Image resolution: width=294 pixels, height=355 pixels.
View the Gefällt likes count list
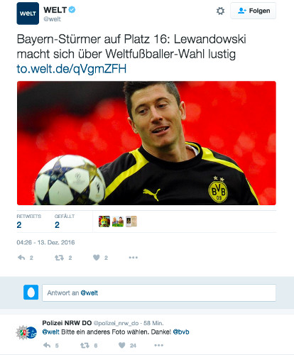click(65, 222)
